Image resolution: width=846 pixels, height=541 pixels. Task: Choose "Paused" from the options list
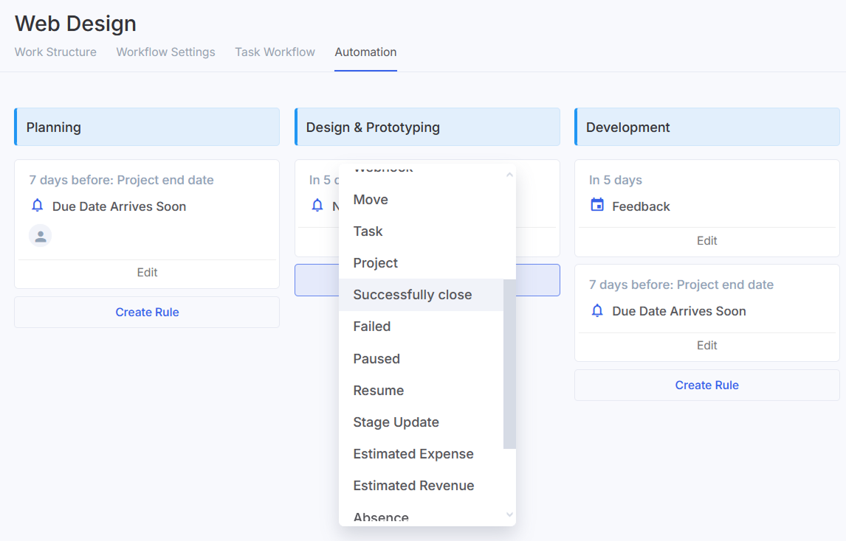376,359
